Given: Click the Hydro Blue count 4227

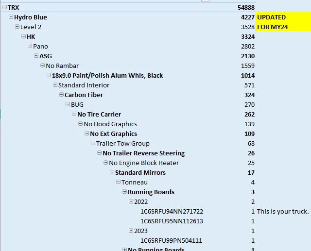Looking at the screenshot, I should (x=248, y=17).
